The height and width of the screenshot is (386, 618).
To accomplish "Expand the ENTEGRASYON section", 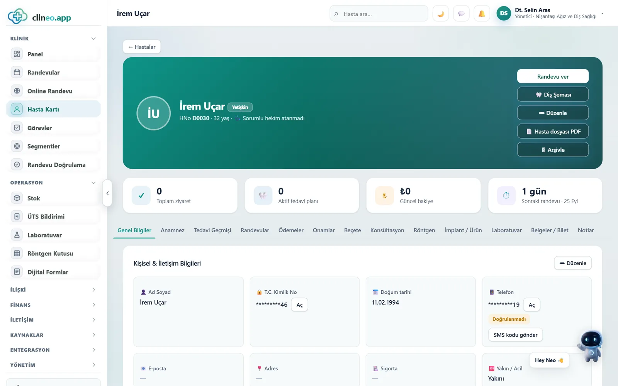I will coord(93,350).
